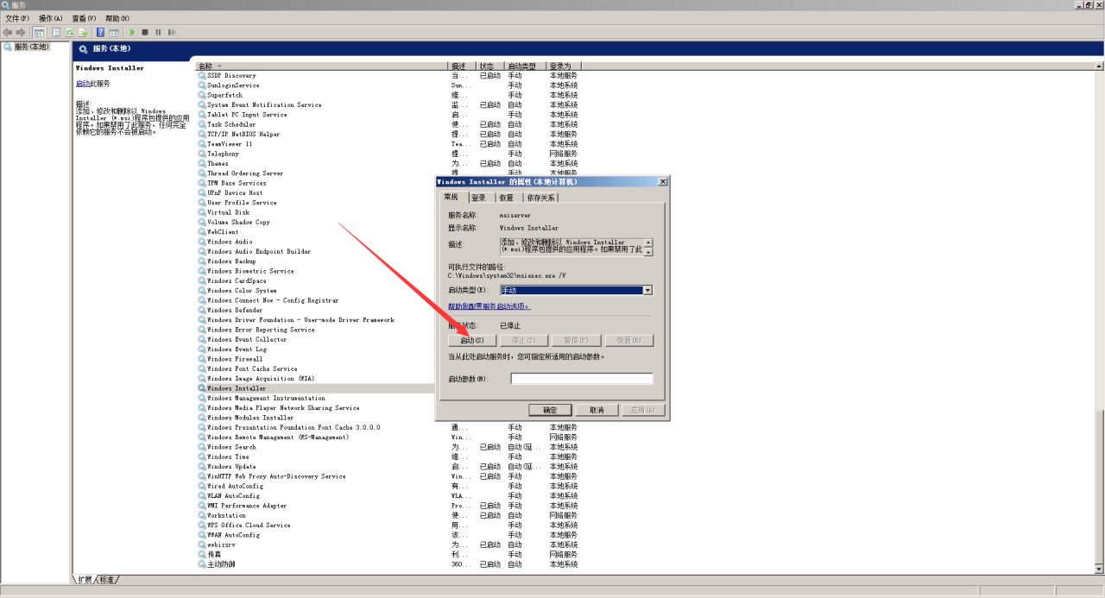1105x598 pixels.
Task: Click the gear icon beside Task Scheduler
Action: coord(202,124)
